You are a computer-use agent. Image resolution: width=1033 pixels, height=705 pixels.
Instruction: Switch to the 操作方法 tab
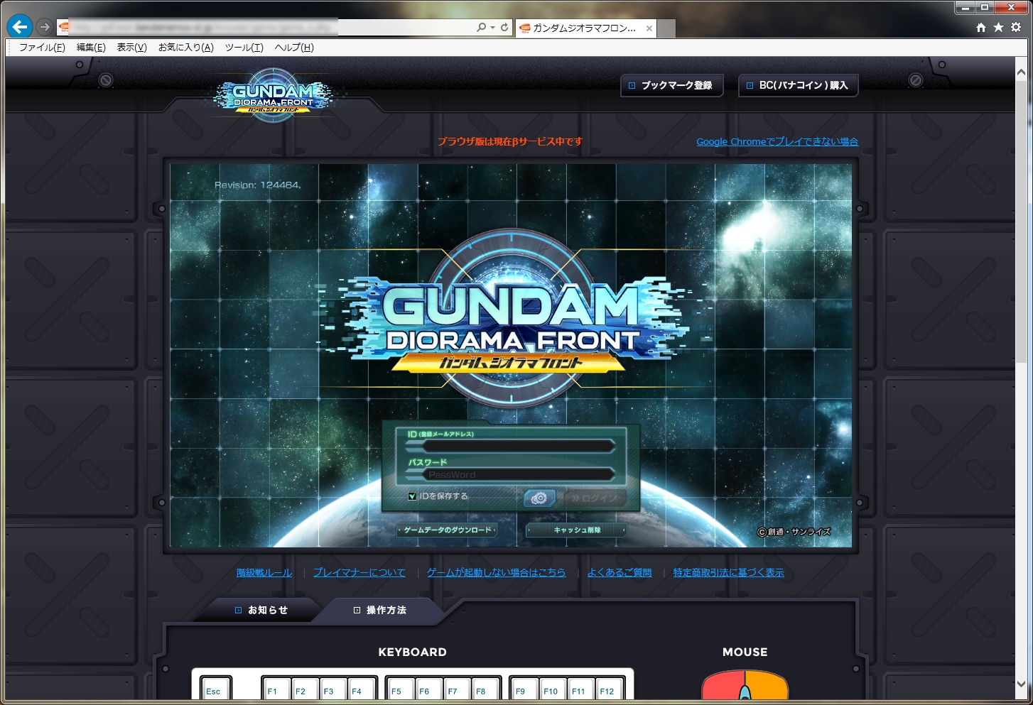(380, 610)
